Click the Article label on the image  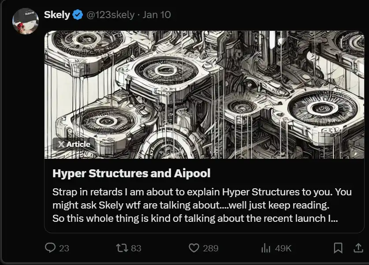point(78,144)
